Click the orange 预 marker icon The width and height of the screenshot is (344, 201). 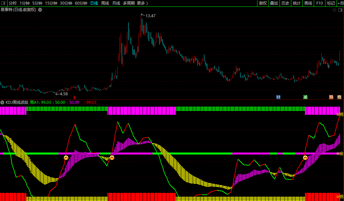pyautogui.click(x=331, y=97)
